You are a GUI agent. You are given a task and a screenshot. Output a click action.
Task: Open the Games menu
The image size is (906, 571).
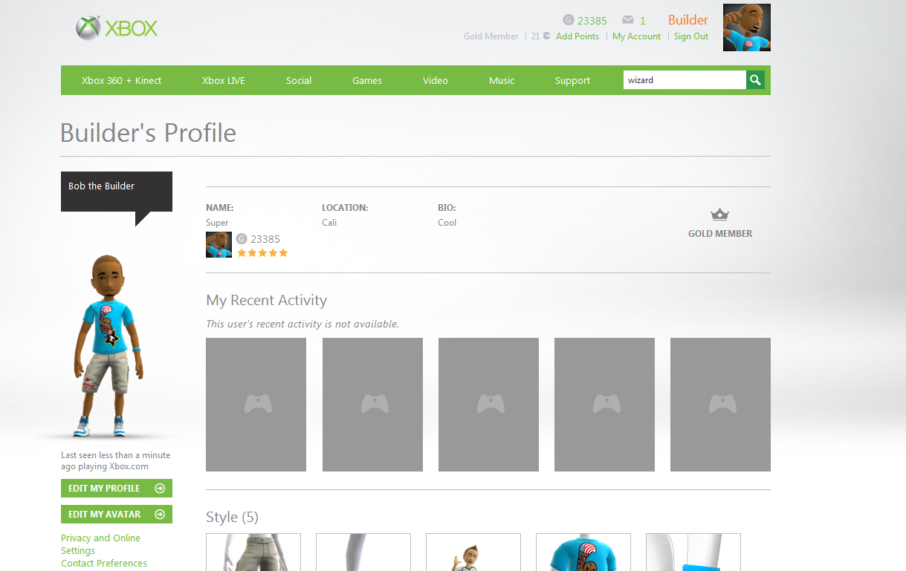click(x=367, y=80)
